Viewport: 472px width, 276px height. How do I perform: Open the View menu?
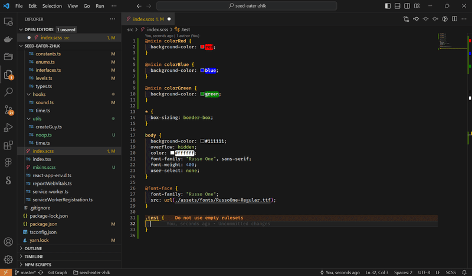(x=73, y=6)
